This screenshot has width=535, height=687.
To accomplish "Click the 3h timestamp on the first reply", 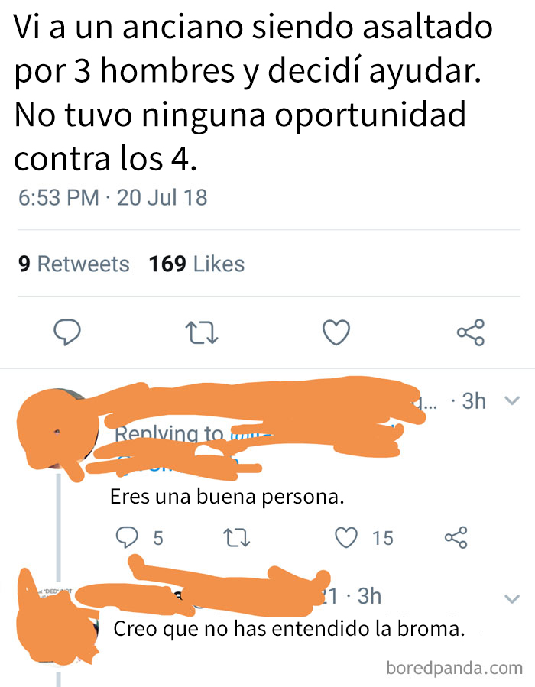I will click(474, 400).
